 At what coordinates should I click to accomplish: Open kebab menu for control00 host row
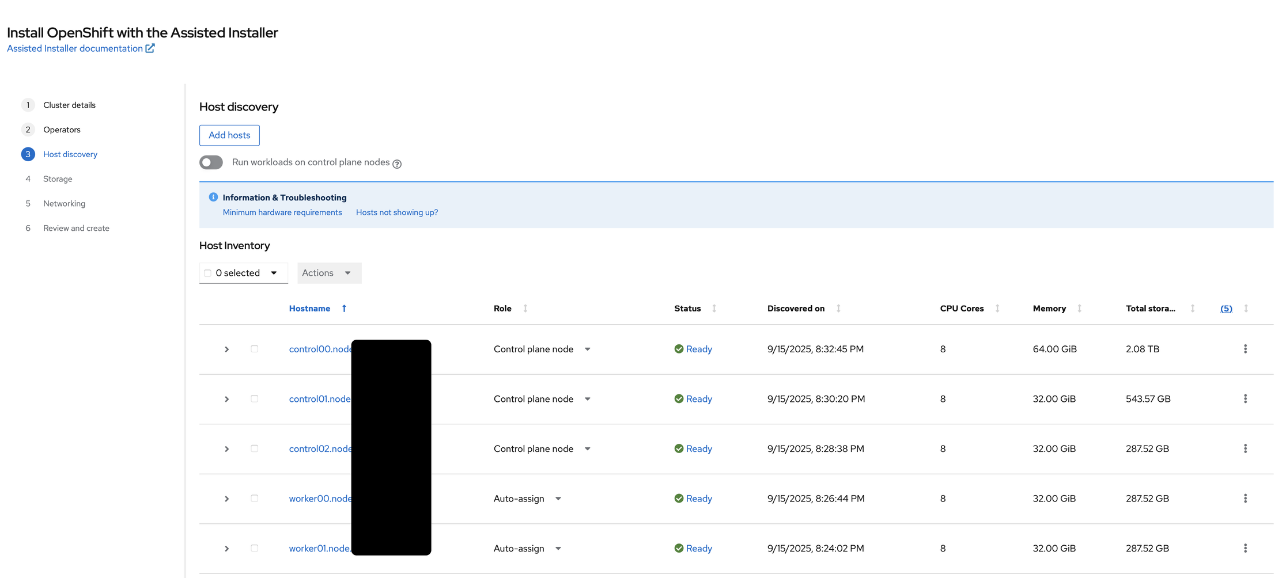[1245, 349]
